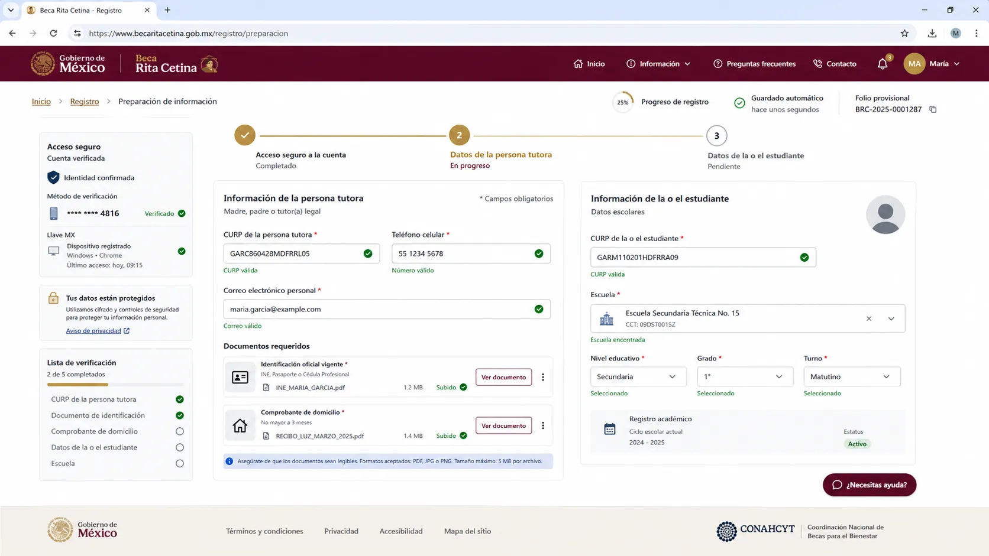Open the ¿Necesitas ayuda? chat button

[x=870, y=485]
